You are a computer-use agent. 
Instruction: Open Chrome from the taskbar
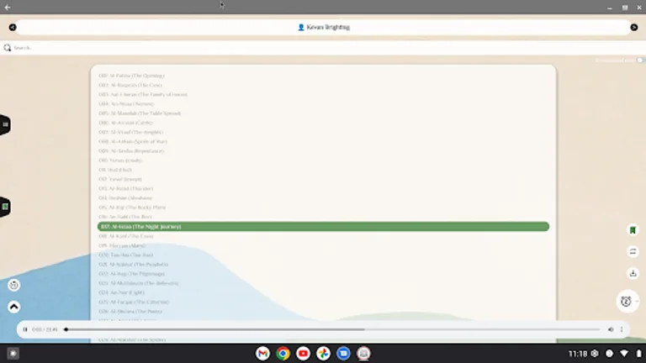tap(283, 353)
